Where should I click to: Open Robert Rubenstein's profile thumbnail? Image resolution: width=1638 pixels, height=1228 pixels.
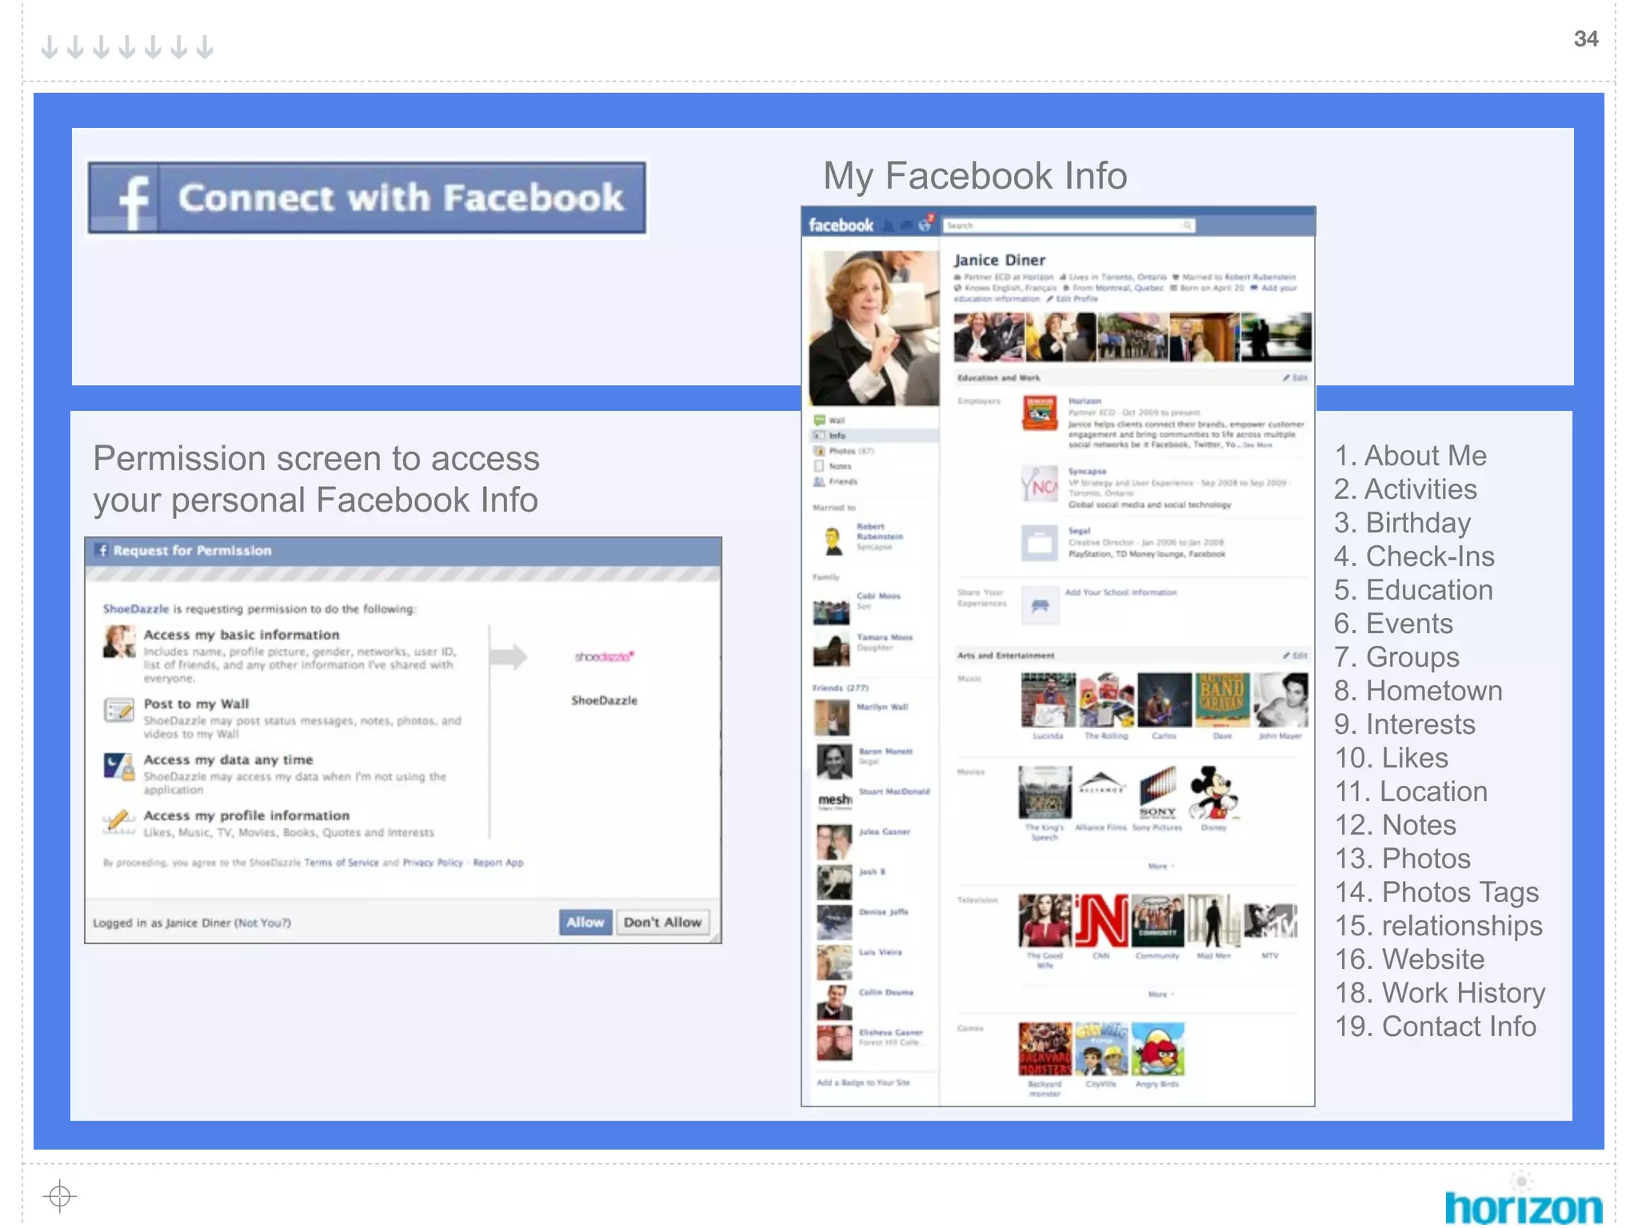tap(833, 540)
